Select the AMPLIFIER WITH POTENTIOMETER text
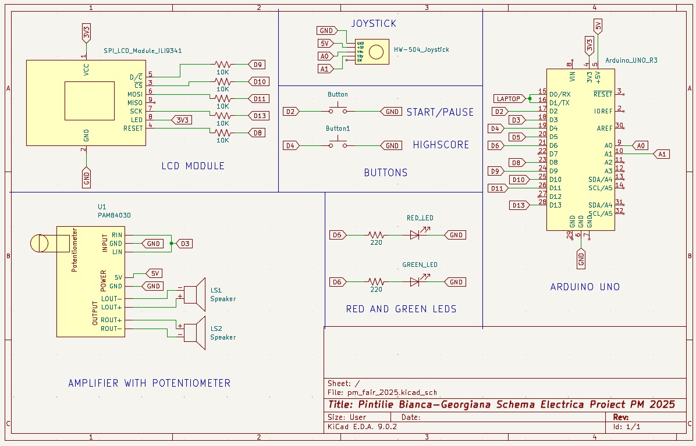The image size is (696, 446). pyautogui.click(x=150, y=383)
